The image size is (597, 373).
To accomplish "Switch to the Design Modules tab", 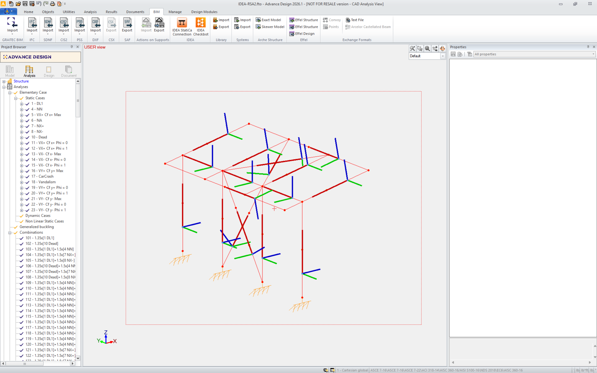I will pos(204,12).
